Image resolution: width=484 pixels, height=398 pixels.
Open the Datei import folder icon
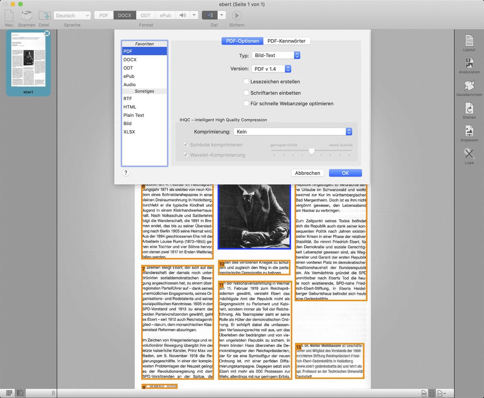coord(44,15)
